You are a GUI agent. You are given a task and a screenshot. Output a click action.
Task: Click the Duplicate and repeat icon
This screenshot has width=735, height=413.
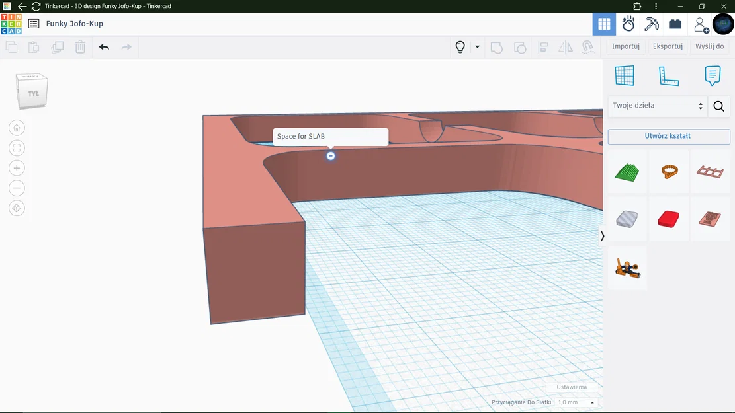(x=57, y=47)
